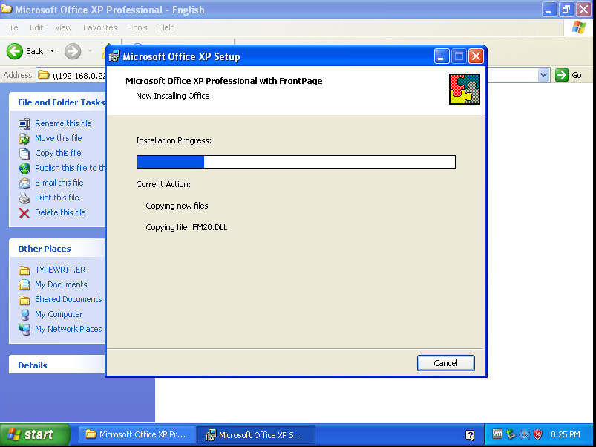Image resolution: width=596 pixels, height=447 pixels.
Task: Open My Network Places link
Action: 68,329
